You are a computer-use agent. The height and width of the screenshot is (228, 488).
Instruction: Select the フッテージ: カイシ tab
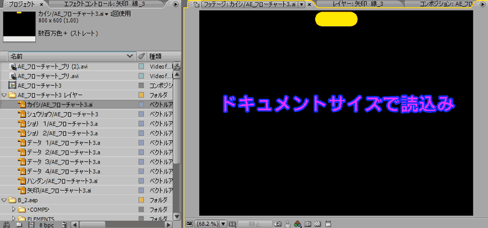click(x=249, y=5)
